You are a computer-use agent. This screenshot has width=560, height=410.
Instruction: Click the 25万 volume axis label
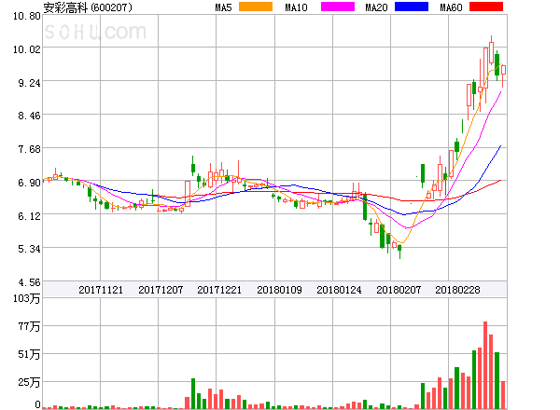[x=29, y=382]
